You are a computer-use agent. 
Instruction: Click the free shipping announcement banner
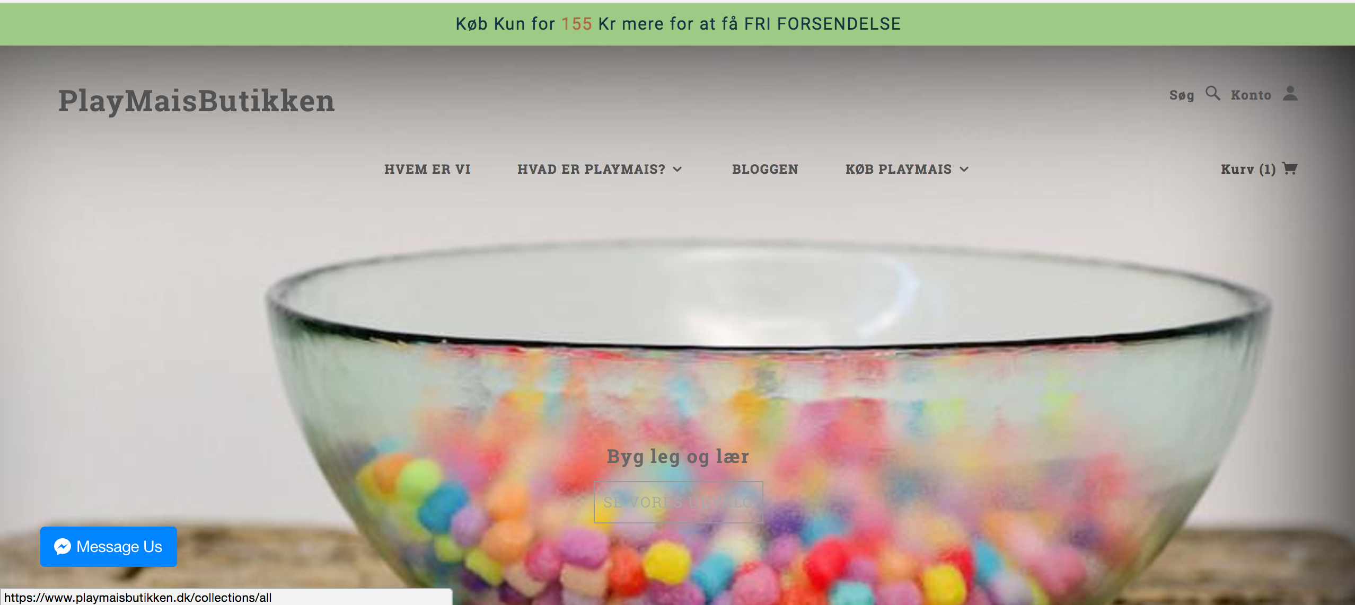678,24
